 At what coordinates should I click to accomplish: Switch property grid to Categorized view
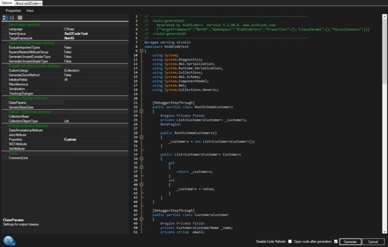5,17
